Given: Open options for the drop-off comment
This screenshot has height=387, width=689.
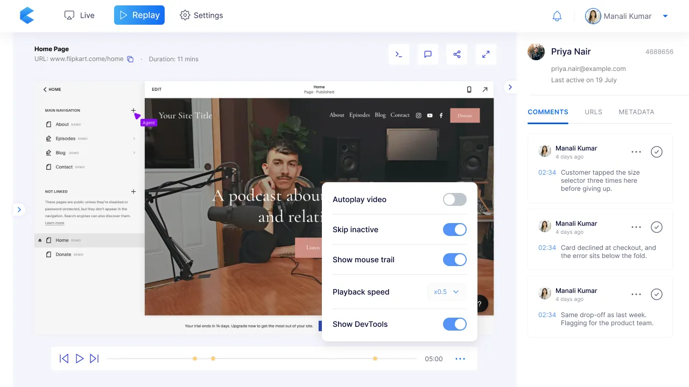Looking at the screenshot, I should pos(636,295).
